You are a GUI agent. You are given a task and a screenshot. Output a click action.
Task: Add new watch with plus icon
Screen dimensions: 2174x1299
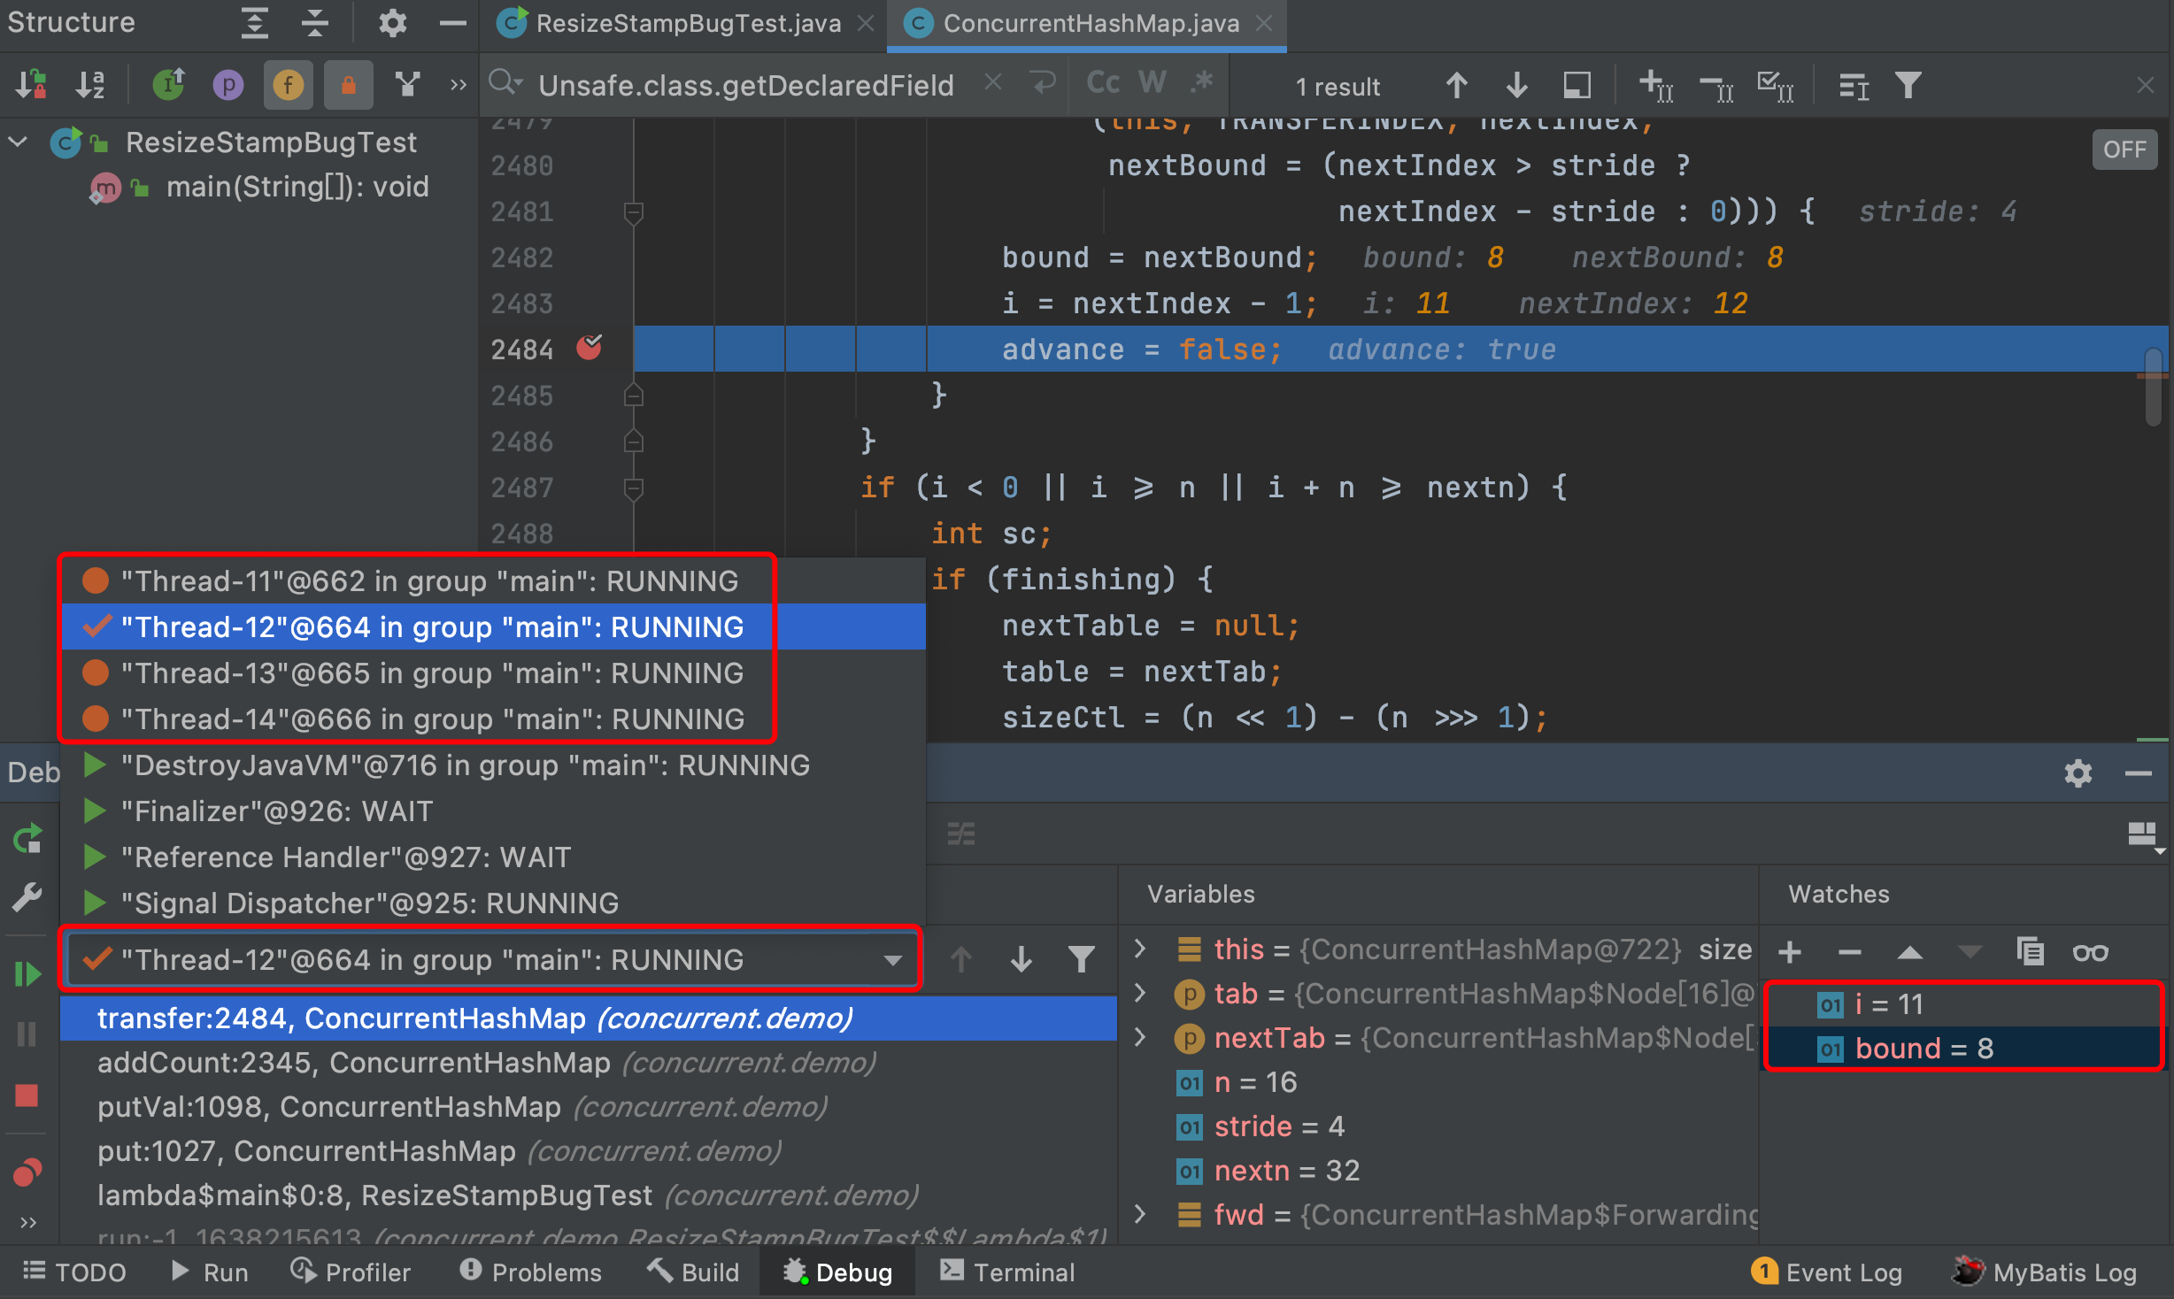[x=1790, y=953]
